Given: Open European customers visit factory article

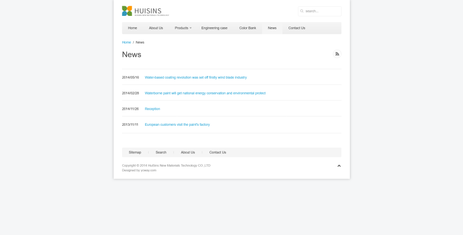Looking at the screenshot, I should click(177, 125).
